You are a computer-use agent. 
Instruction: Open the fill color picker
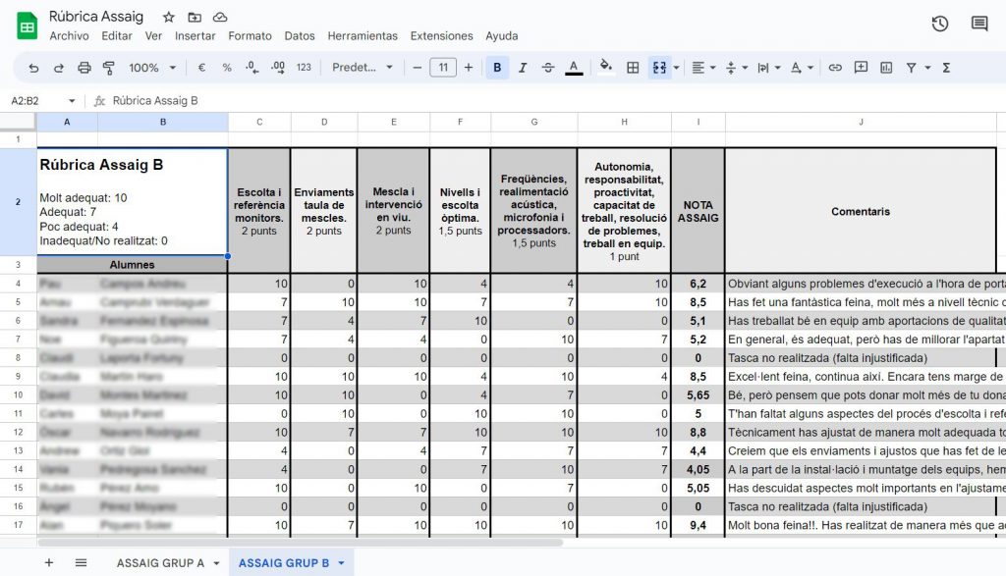point(605,68)
